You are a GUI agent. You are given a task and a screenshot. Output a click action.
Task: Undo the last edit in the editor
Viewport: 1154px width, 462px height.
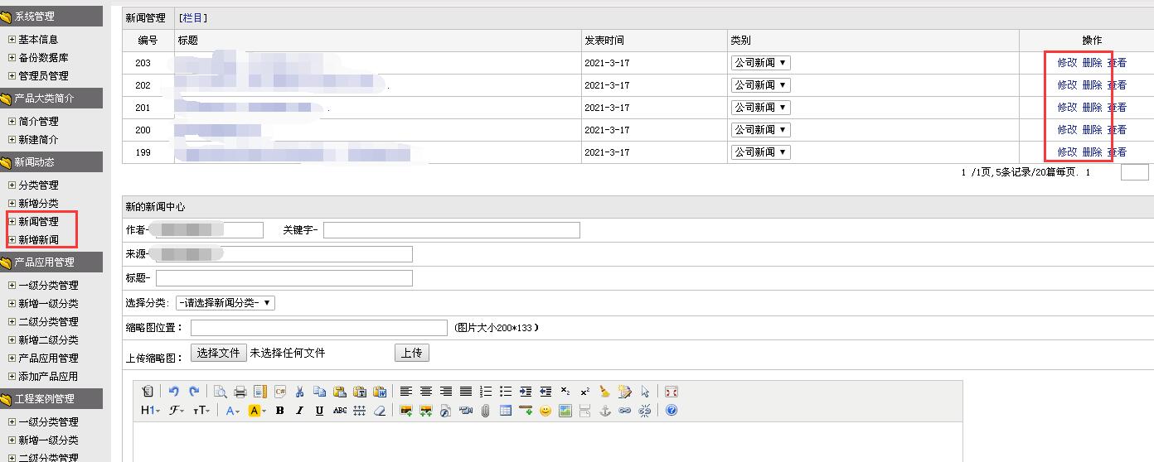pyautogui.click(x=174, y=392)
